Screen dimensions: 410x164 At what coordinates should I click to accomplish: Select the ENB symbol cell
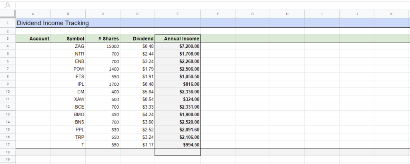pos(68,62)
